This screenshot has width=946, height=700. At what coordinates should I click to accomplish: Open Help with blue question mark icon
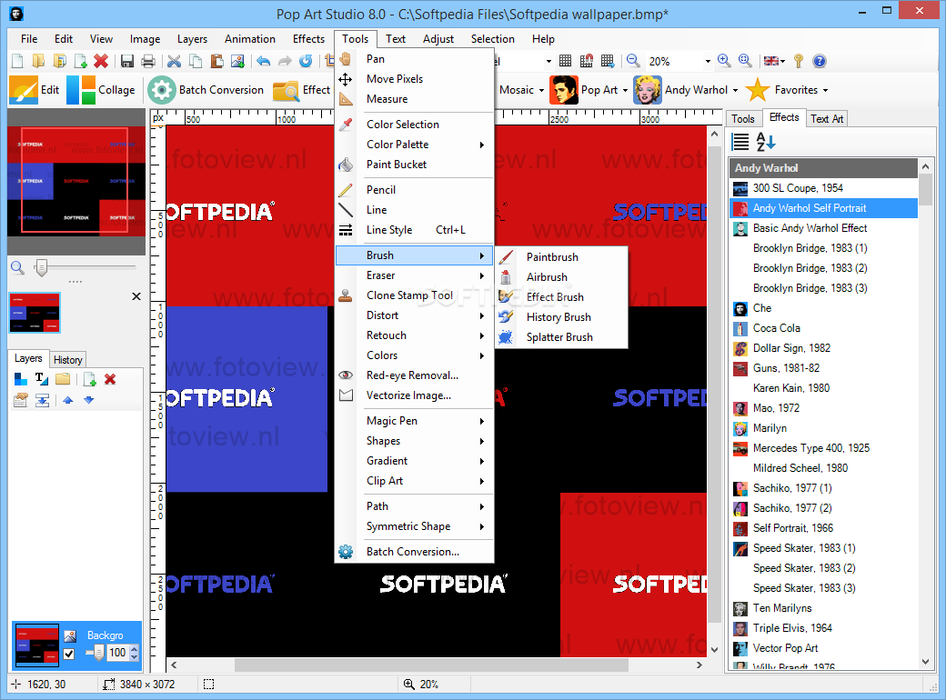820,61
